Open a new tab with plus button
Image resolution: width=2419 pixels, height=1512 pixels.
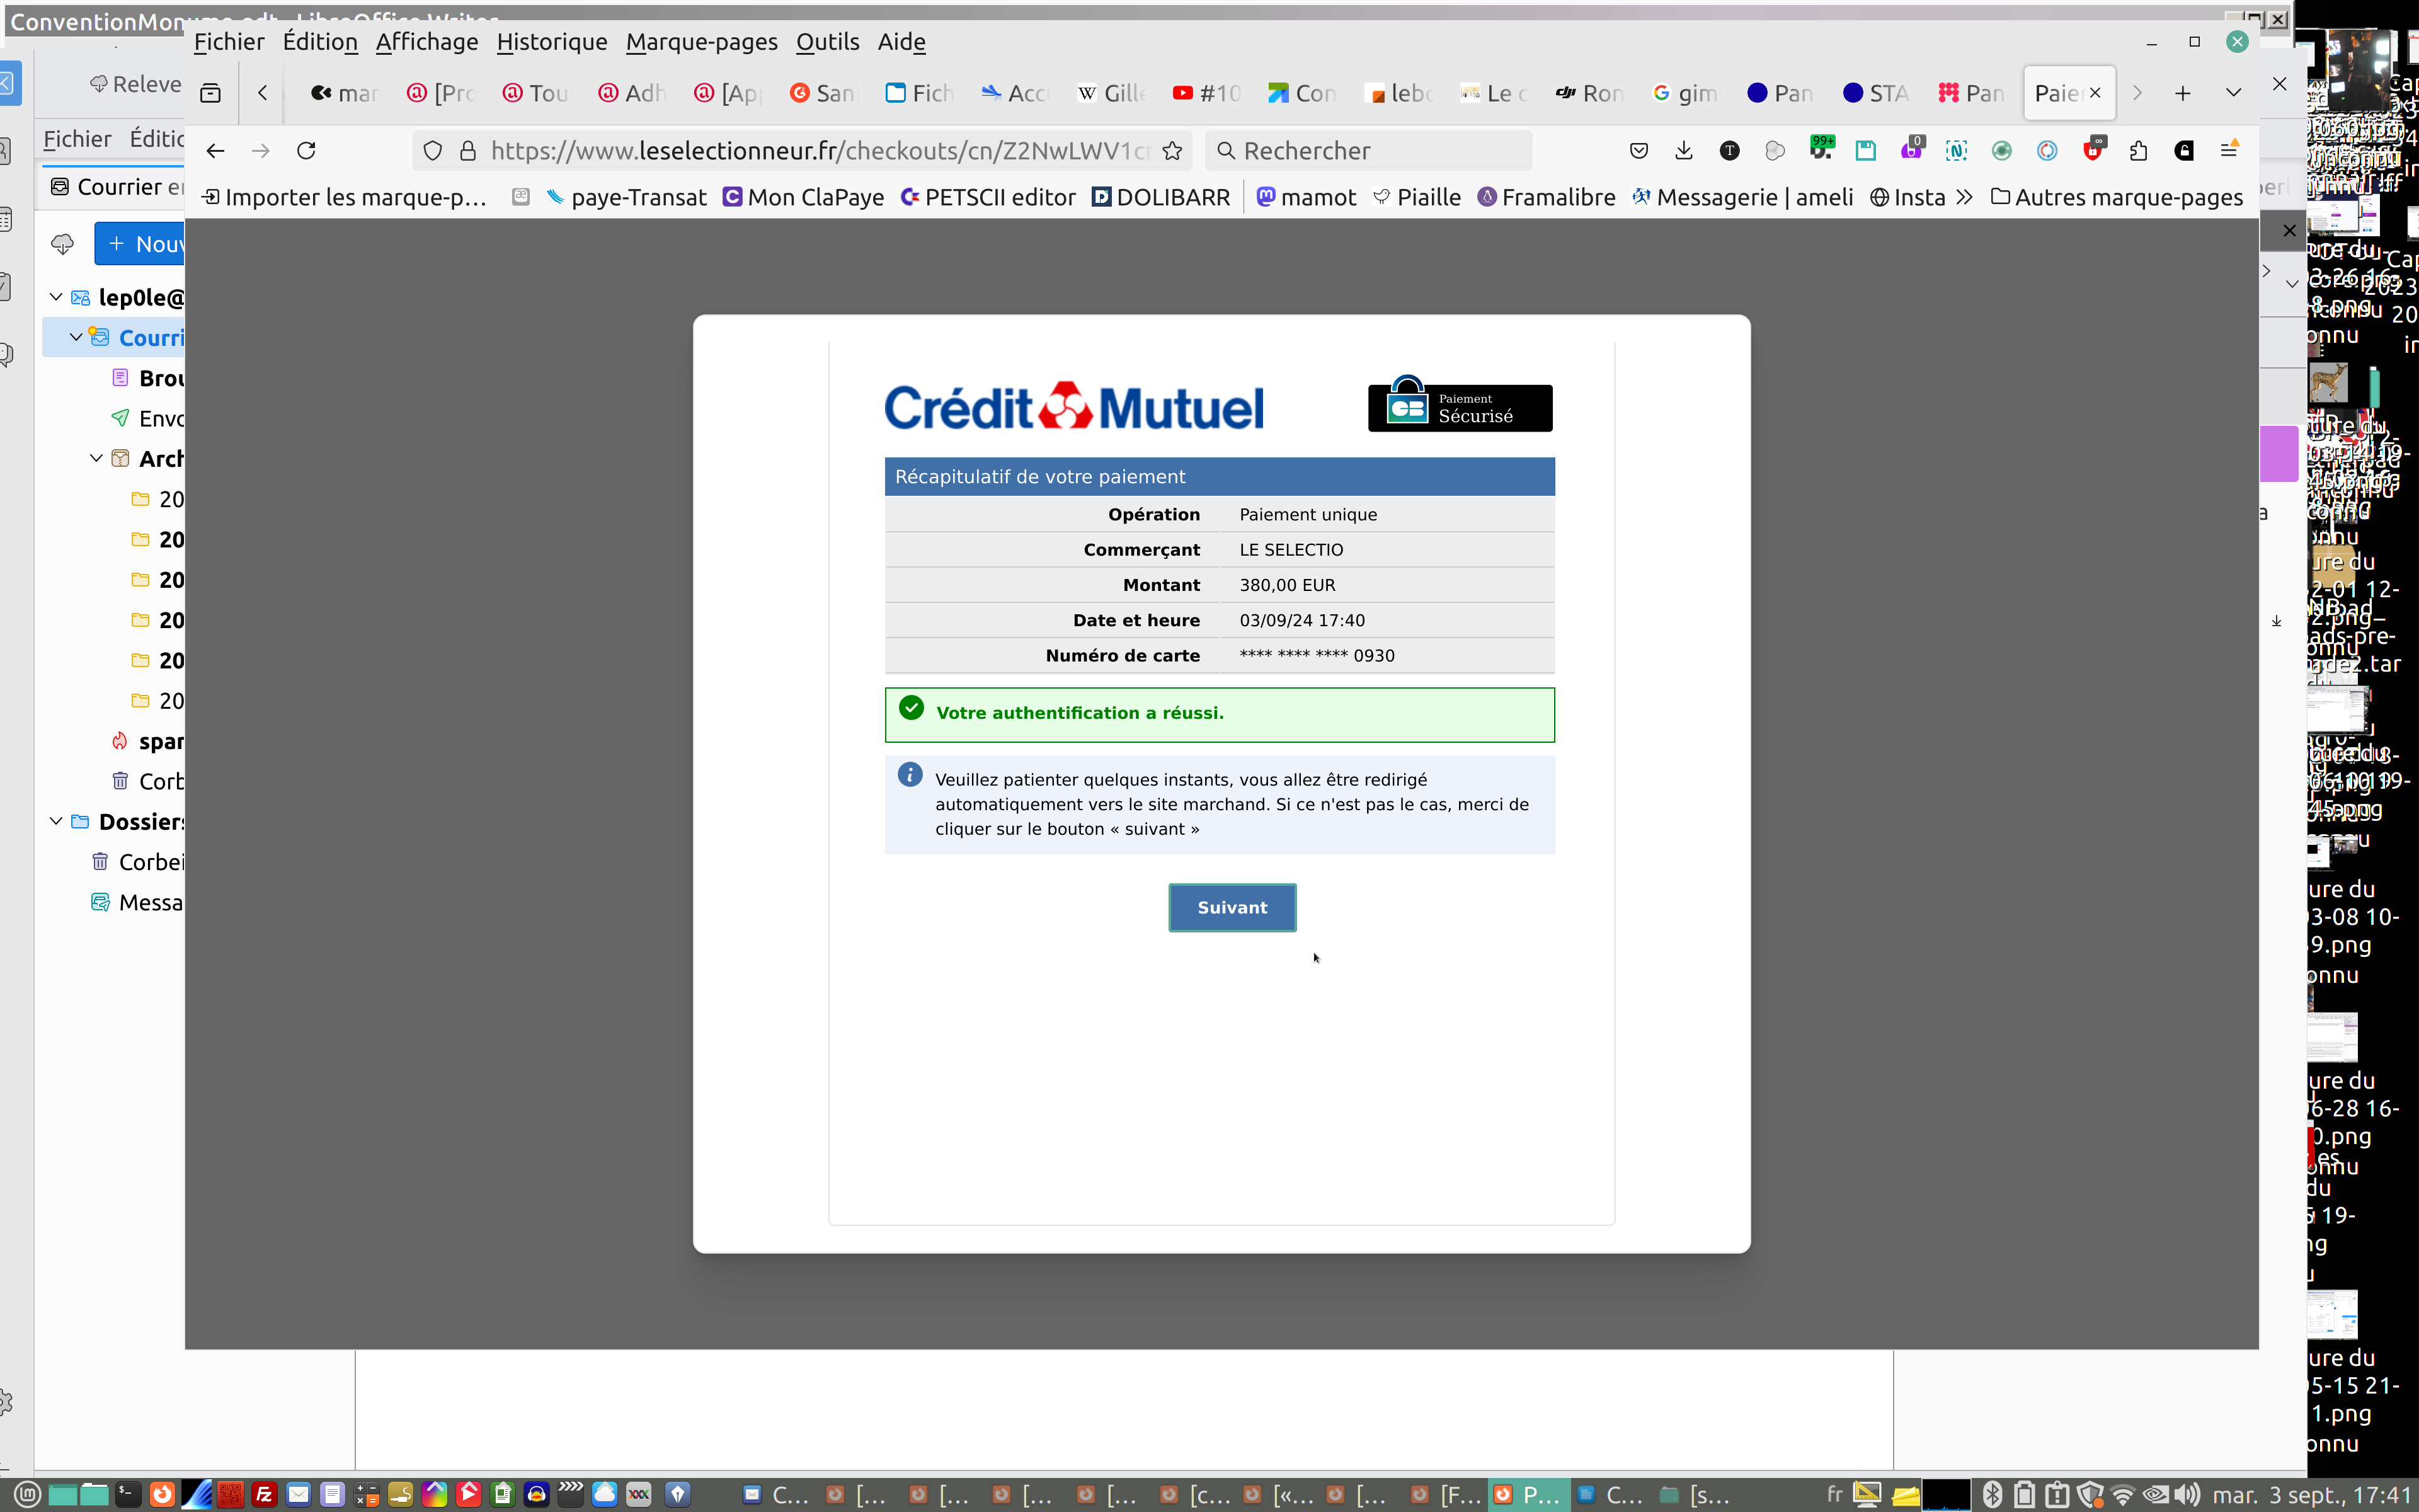coord(2182,93)
